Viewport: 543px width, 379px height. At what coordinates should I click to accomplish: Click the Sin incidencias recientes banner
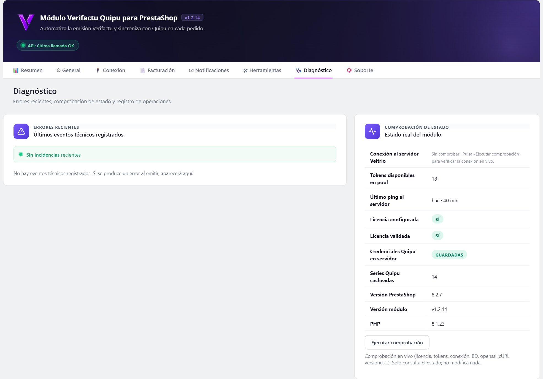(x=175, y=154)
